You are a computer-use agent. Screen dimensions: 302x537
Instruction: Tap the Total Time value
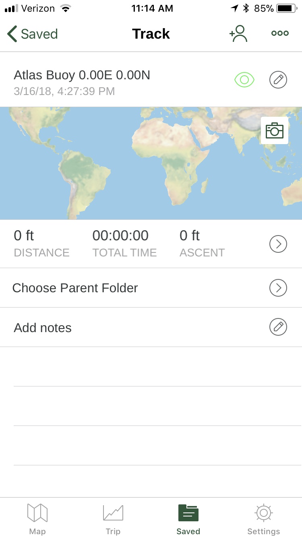(121, 236)
